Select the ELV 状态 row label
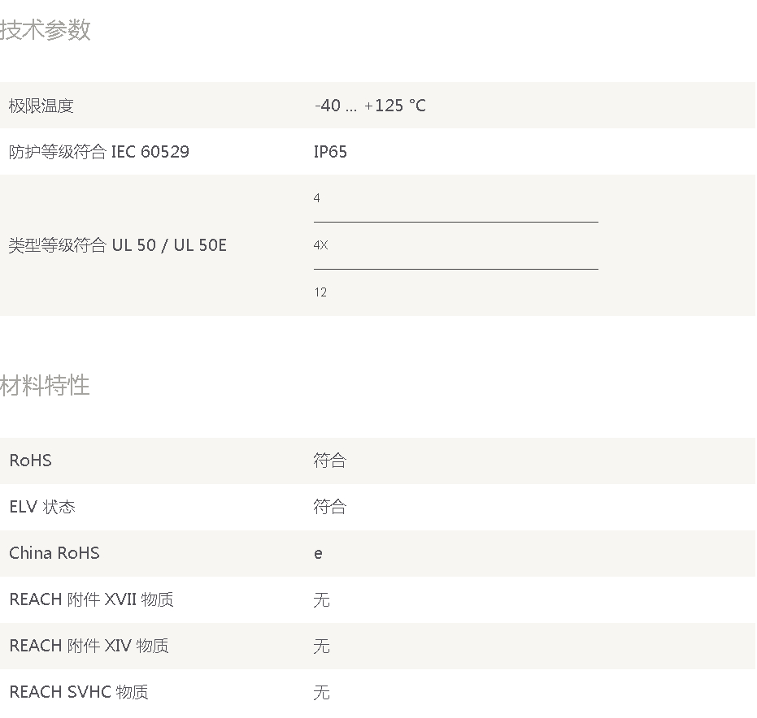This screenshot has width=757, height=718. (x=42, y=507)
